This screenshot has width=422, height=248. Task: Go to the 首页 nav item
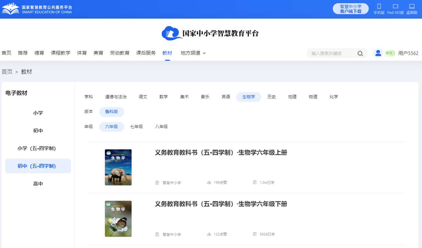point(6,53)
